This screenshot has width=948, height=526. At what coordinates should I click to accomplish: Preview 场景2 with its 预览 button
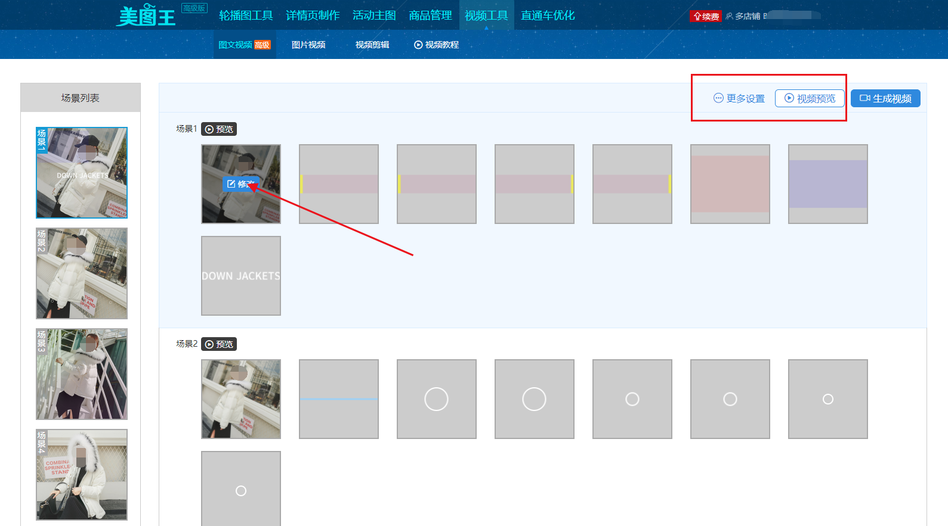click(x=219, y=344)
